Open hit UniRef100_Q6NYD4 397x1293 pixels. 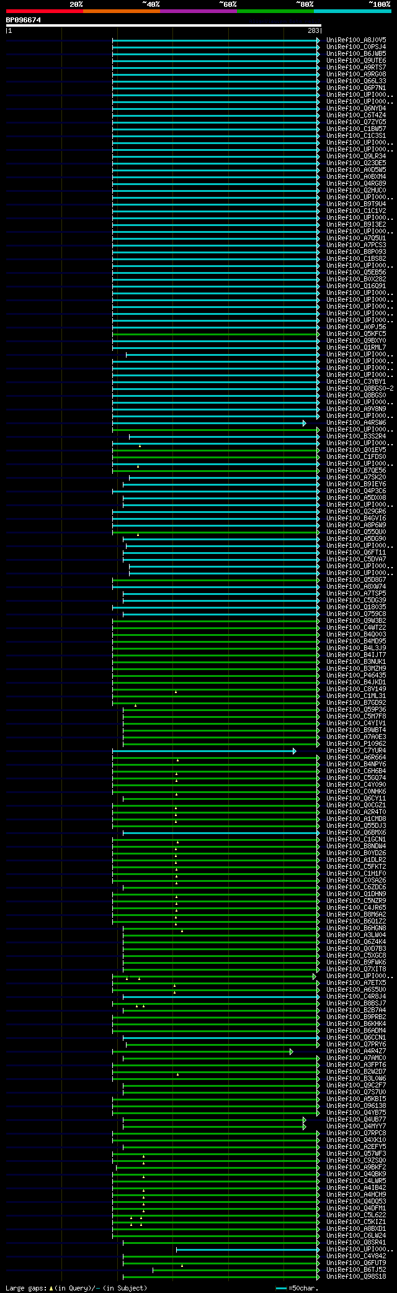click(356, 108)
